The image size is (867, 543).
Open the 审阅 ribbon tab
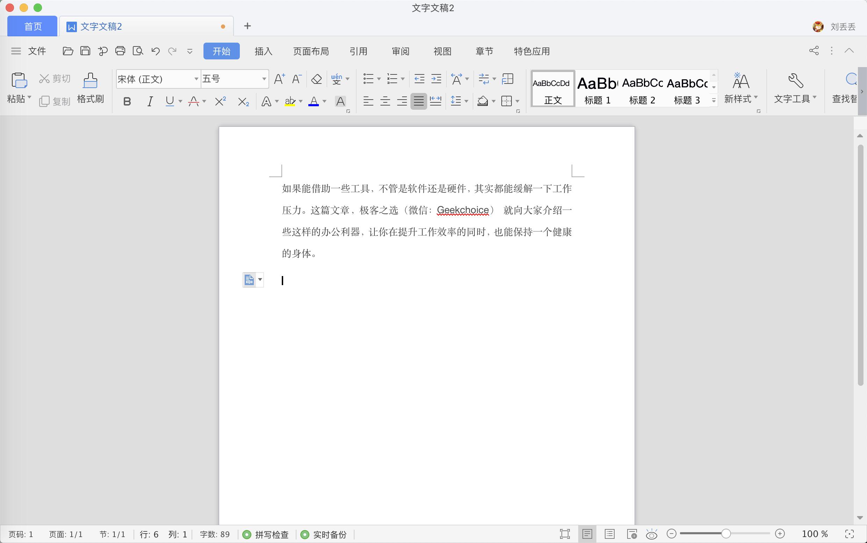click(x=400, y=51)
